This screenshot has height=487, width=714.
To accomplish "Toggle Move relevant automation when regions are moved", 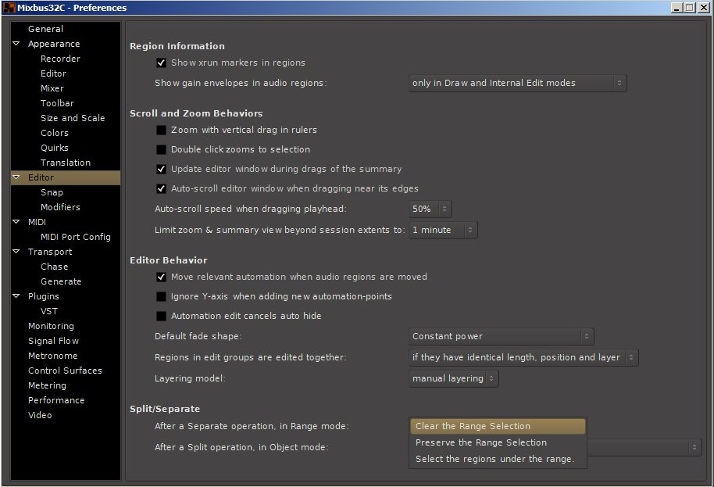I will [x=161, y=277].
